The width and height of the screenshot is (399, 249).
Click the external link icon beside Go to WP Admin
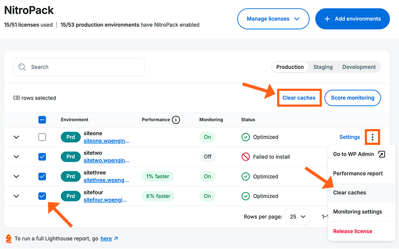tap(382, 154)
